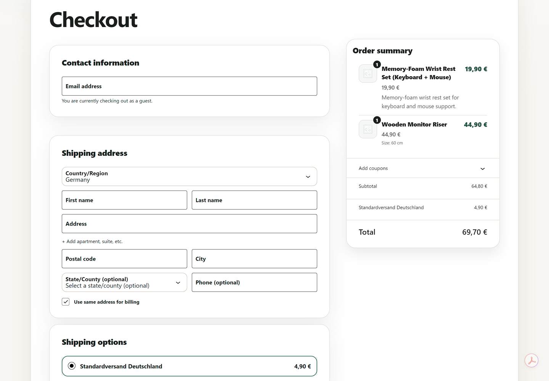The image size is (549, 381).
Task: Click the 'Size: 60 cm' text
Action: pyautogui.click(x=392, y=143)
